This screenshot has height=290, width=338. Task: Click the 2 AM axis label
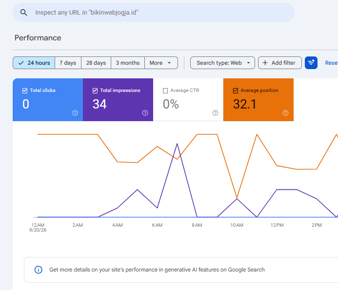pos(78,225)
